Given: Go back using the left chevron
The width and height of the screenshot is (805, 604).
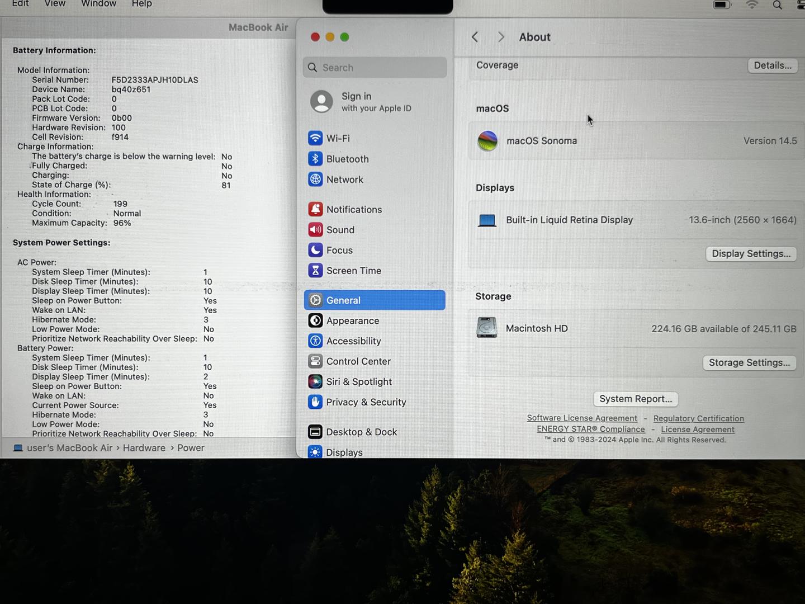Looking at the screenshot, I should pos(475,37).
